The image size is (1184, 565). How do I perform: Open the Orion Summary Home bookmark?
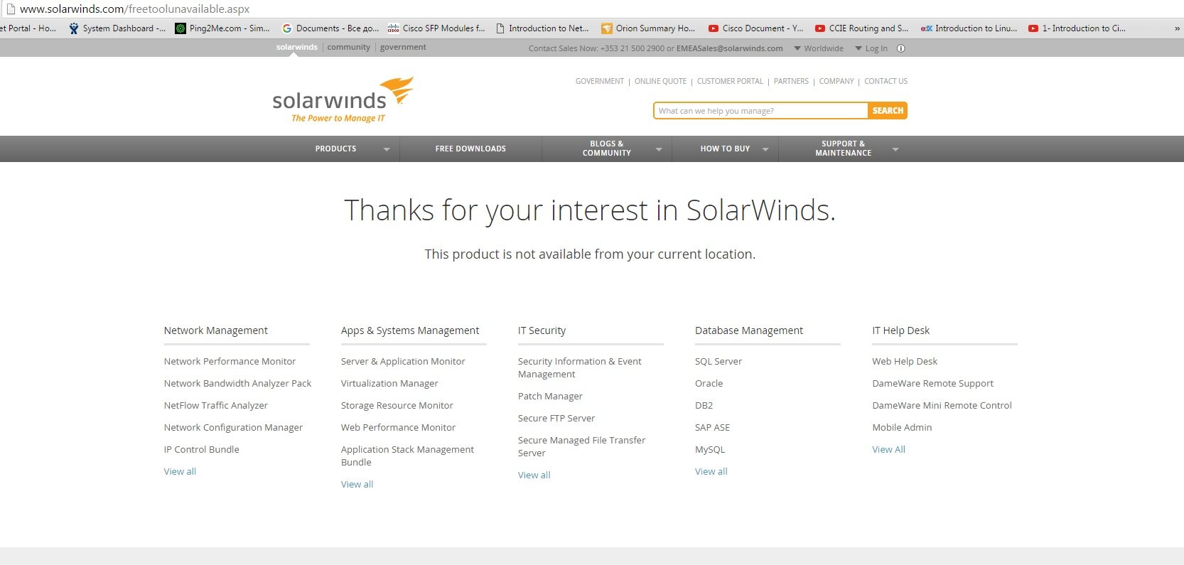(x=648, y=28)
